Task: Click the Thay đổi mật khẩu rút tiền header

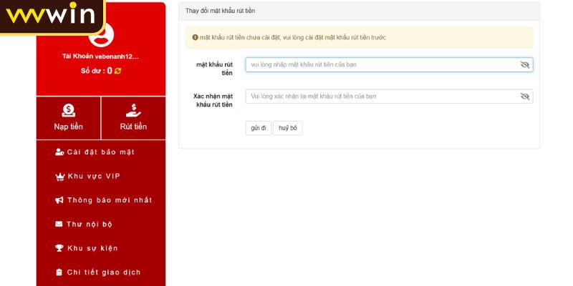Action: click(x=221, y=11)
